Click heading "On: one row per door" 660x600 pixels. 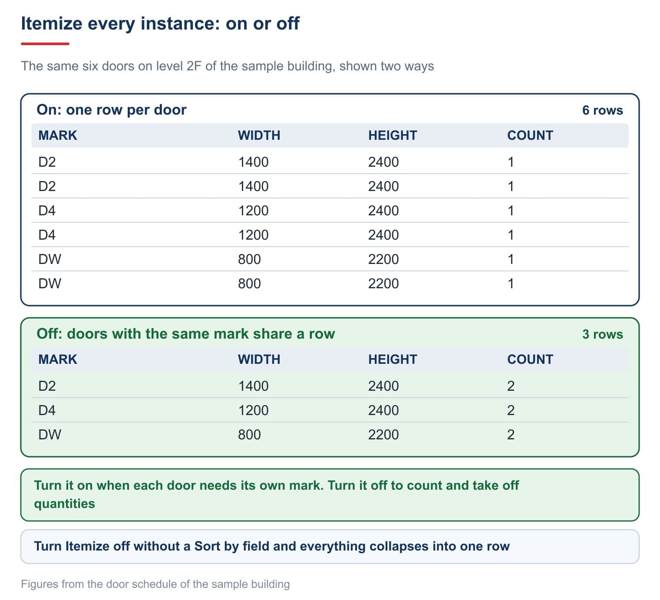pyautogui.click(x=112, y=109)
